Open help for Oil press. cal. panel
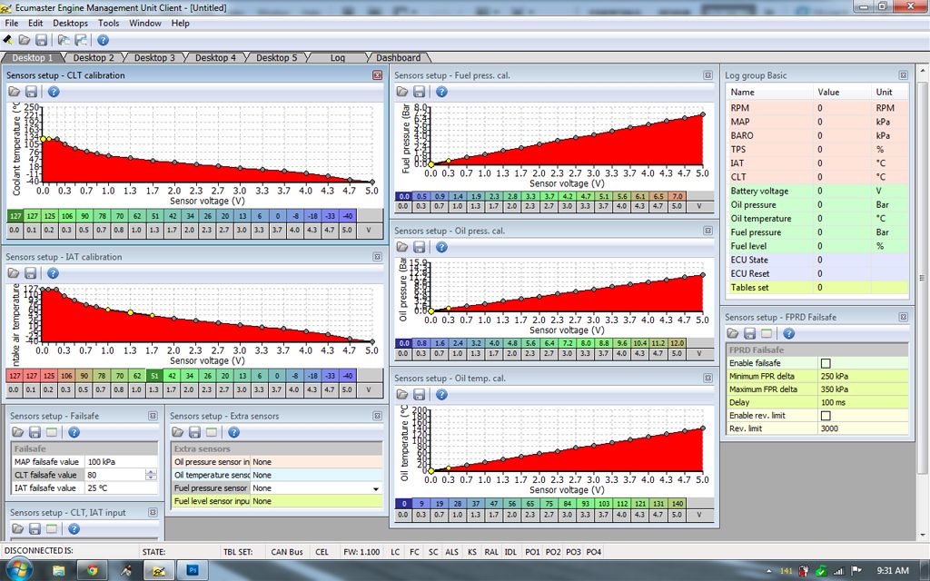This screenshot has width=930, height=581. 441,247
